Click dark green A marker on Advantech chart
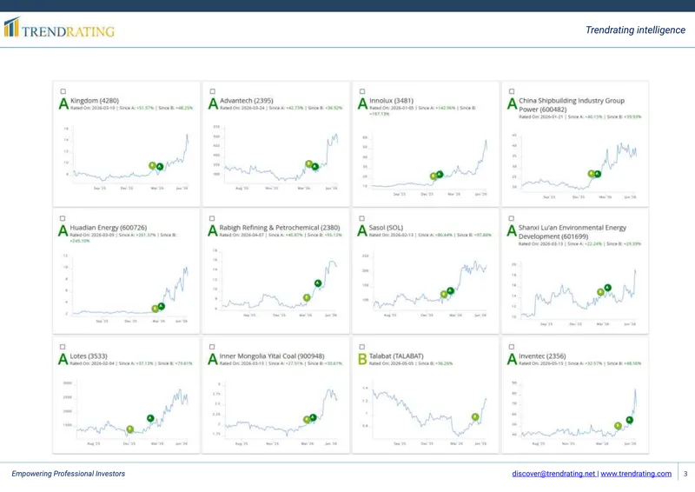 tap(315, 167)
